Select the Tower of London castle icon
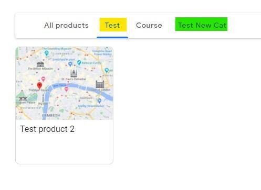Viewport: 261px width, 190px height. tap(100, 84)
